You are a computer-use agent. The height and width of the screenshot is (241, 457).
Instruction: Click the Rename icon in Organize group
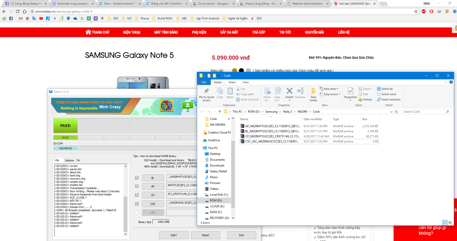point(300,94)
